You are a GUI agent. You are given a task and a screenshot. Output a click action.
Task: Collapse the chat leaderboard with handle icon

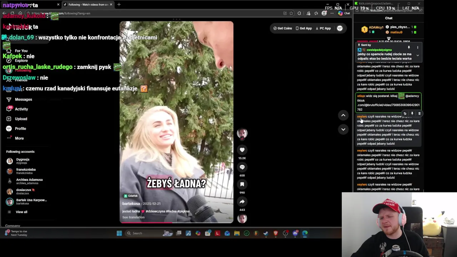pyautogui.click(x=388, y=39)
